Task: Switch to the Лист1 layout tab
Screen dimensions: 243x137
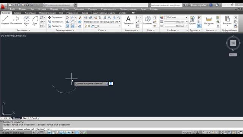Action: coord(26,118)
